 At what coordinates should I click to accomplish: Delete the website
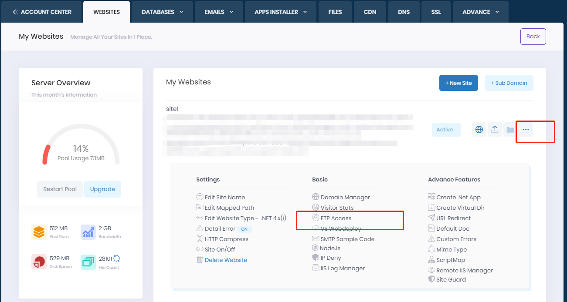pyautogui.click(x=225, y=259)
